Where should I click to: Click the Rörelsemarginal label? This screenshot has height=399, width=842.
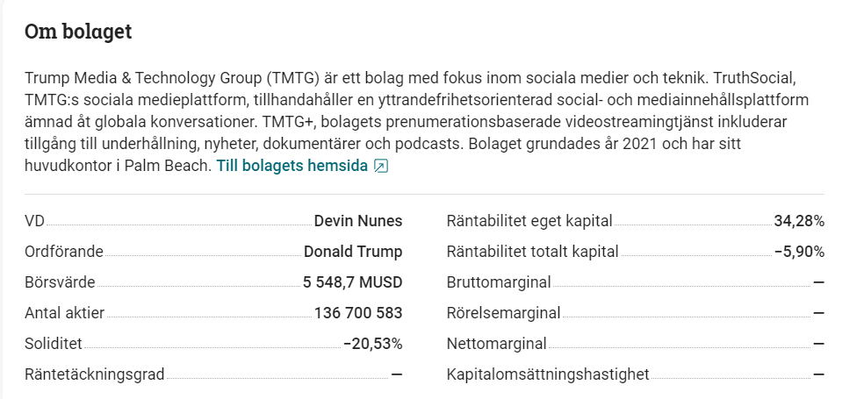503,313
